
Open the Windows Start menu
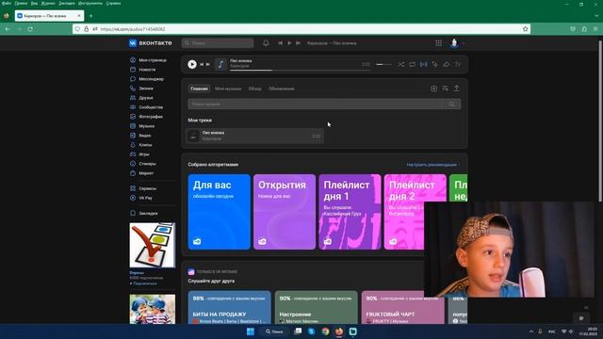(251, 331)
